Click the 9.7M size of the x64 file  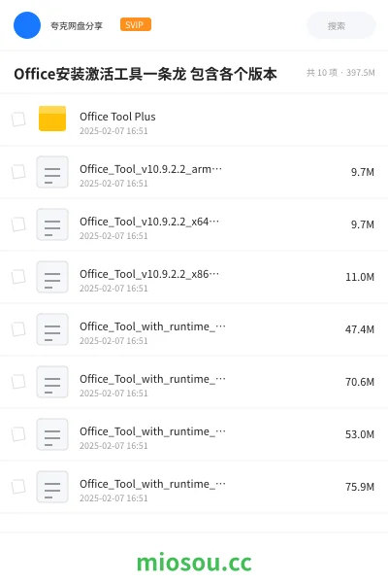coord(363,224)
